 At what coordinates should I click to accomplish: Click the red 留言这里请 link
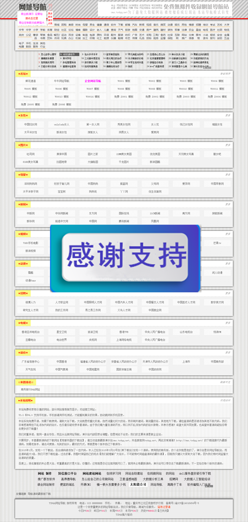(x=164, y=507)
